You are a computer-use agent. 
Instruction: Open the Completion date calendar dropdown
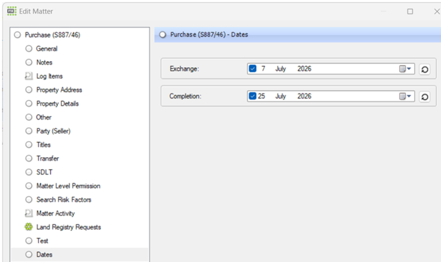click(x=405, y=97)
